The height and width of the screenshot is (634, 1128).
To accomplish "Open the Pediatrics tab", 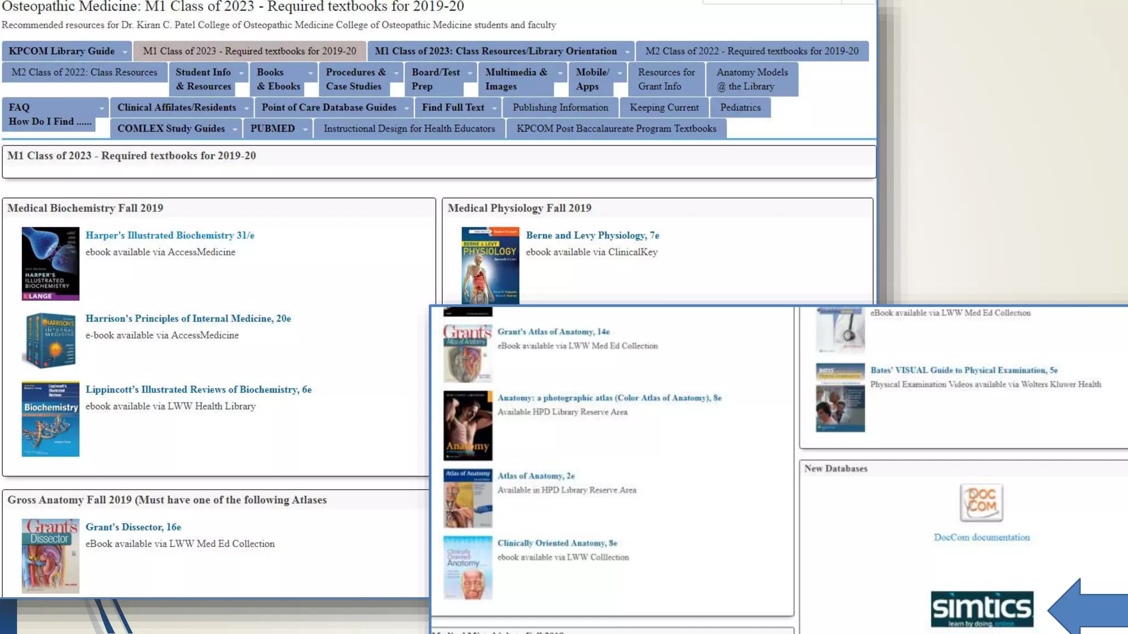I will [740, 107].
